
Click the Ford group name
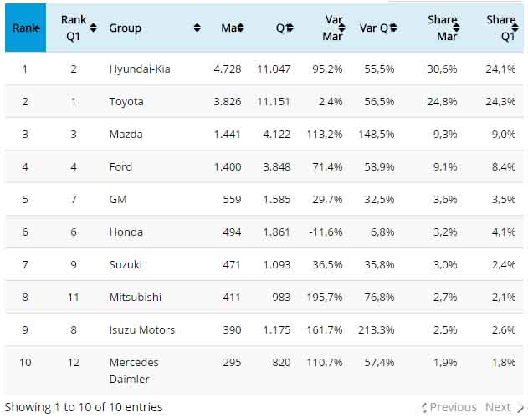coord(120,166)
